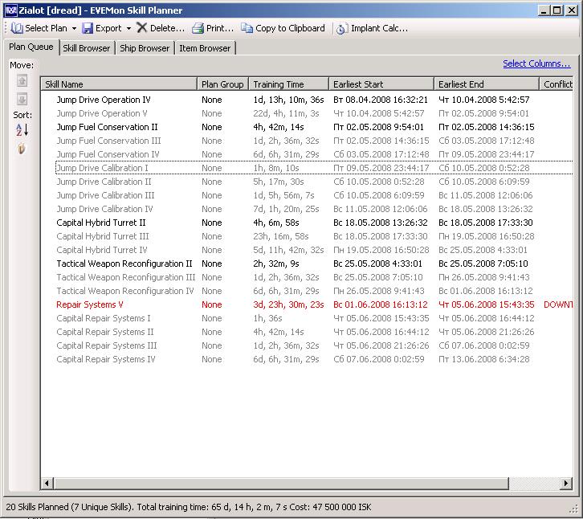
Task: Switch to the Plan Queue tab
Action: pyautogui.click(x=31, y=47)
